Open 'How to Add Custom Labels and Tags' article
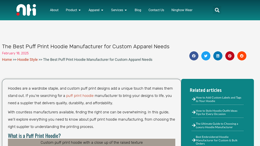 click(x=218, y=99)
